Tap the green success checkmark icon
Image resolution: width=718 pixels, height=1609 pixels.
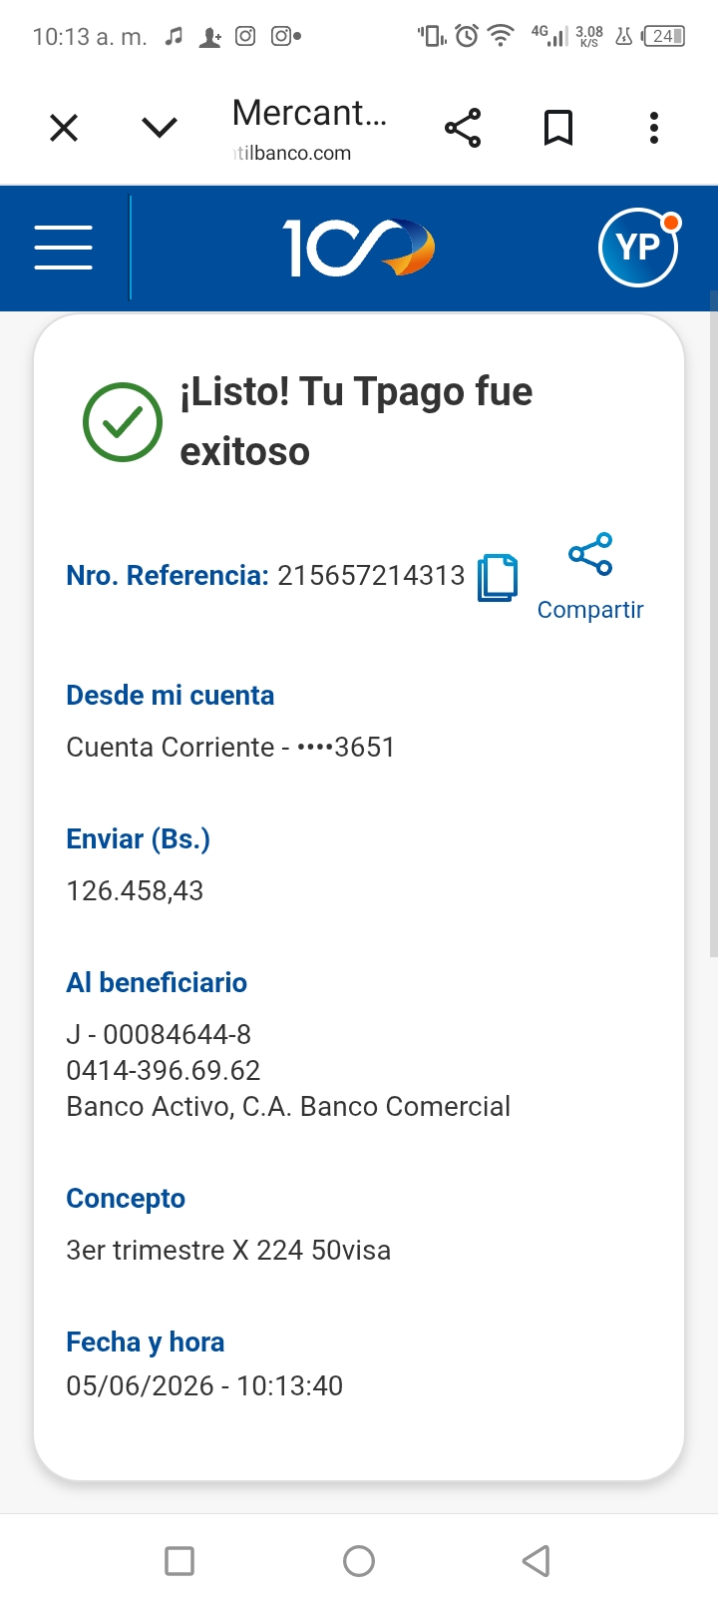click(123, 422)
